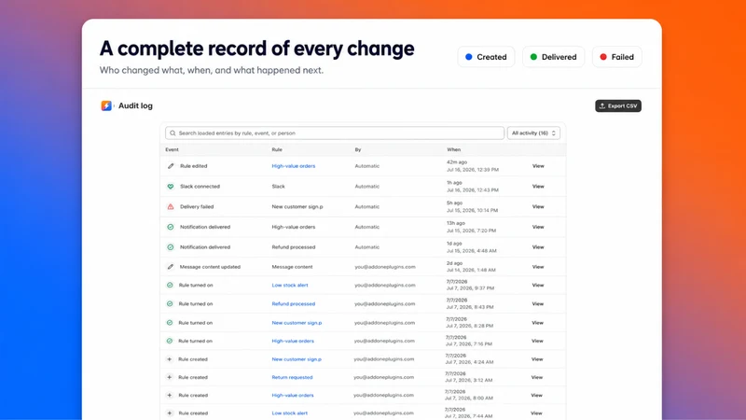Screen dimensions: 746x420
Task: View details of the Slack connected entry
Action: tap(538, 187)
